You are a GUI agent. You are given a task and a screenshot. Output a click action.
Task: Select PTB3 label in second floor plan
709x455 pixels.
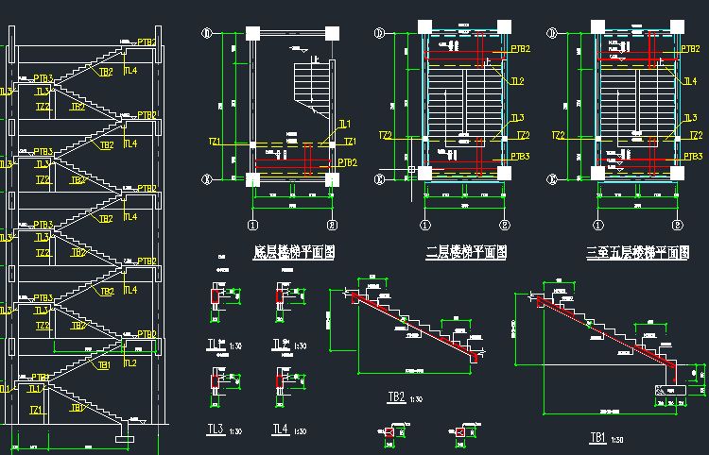(521, 156)
